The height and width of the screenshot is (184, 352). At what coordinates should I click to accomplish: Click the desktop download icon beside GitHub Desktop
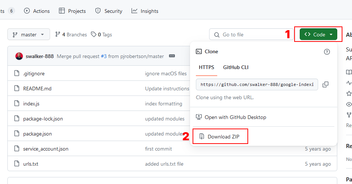199,117
